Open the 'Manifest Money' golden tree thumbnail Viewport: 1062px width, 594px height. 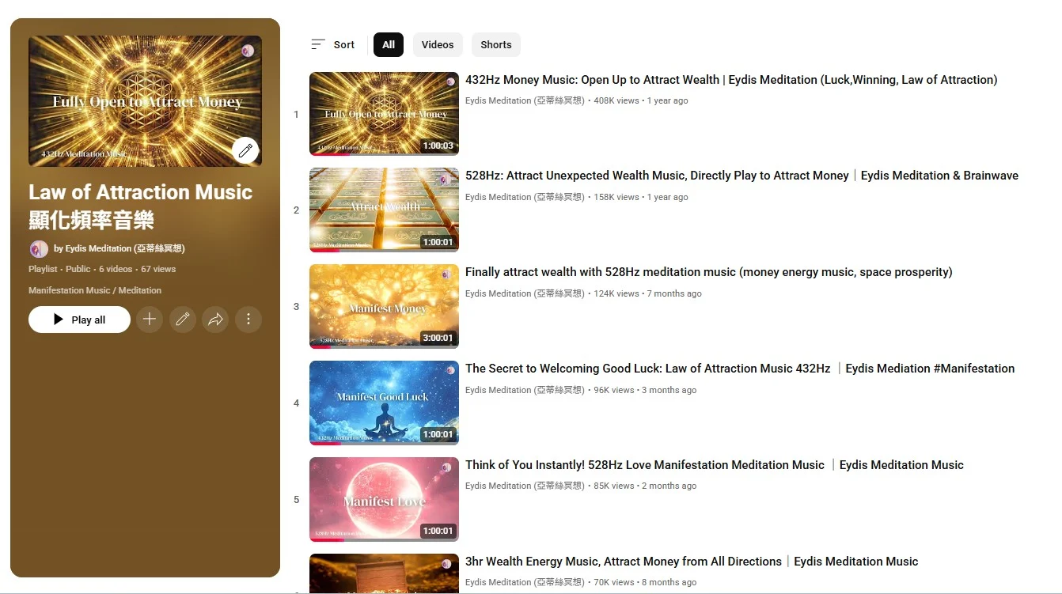(384, 306)
